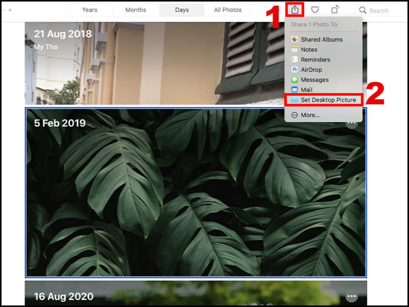Choose Set Desktop Picture
Screen dimensions: 409x307
point(323,100)
